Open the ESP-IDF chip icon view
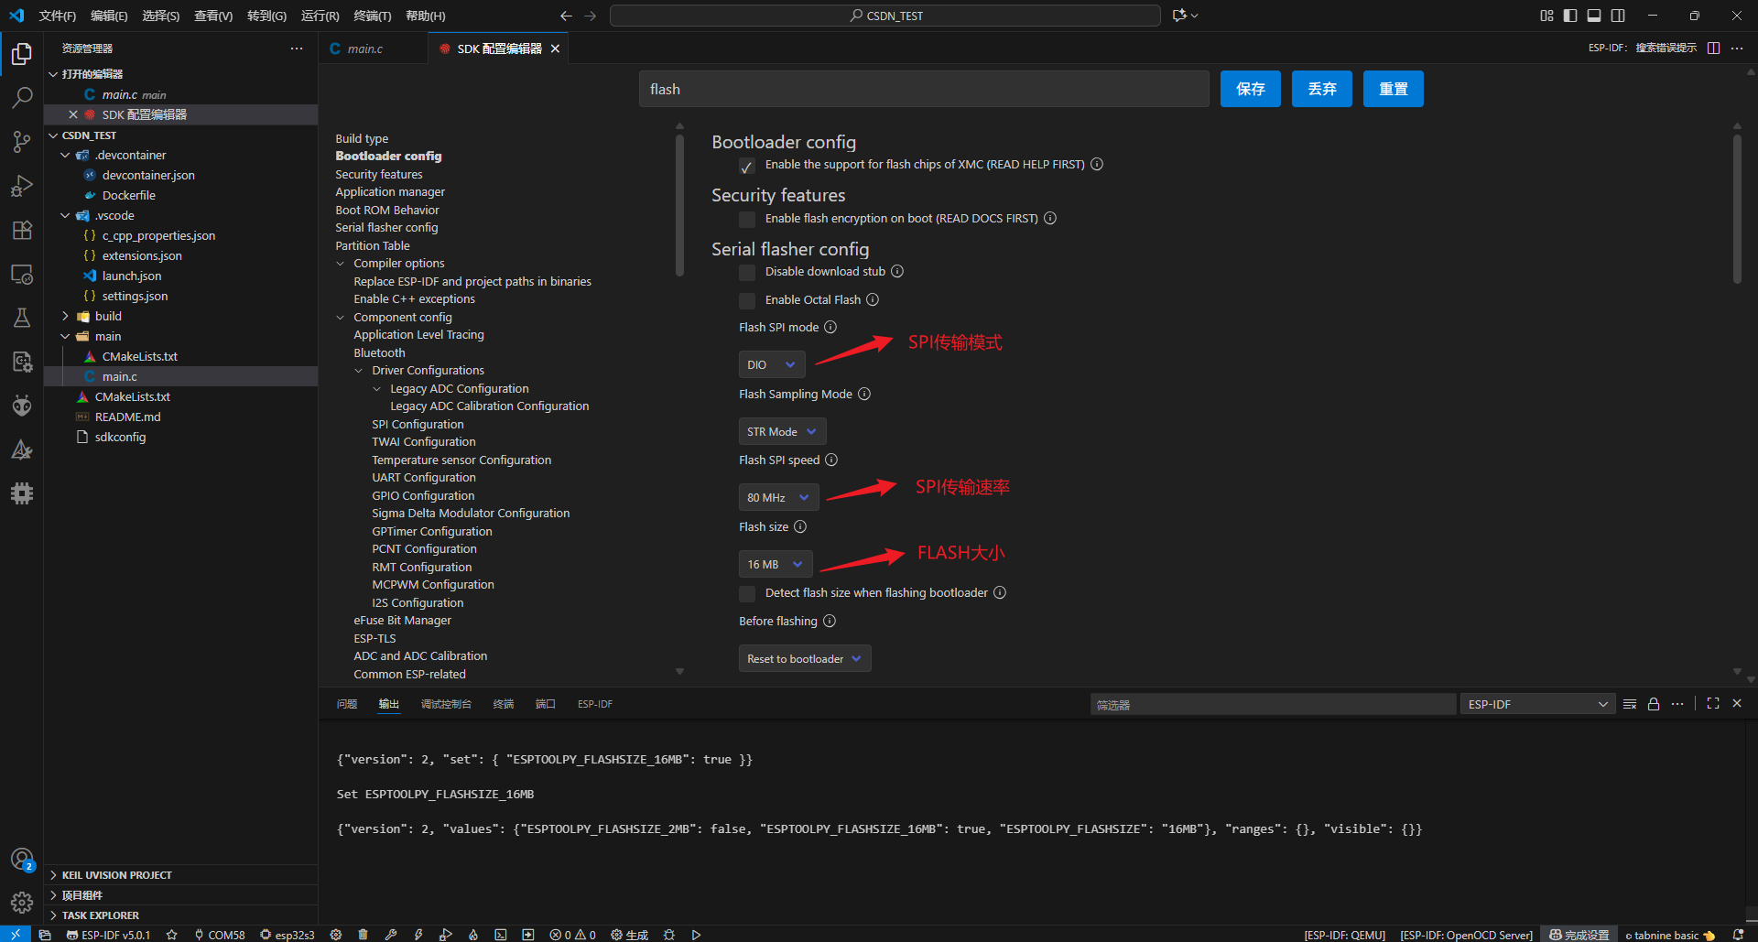1758x942 pixels. tap(22, 493)
